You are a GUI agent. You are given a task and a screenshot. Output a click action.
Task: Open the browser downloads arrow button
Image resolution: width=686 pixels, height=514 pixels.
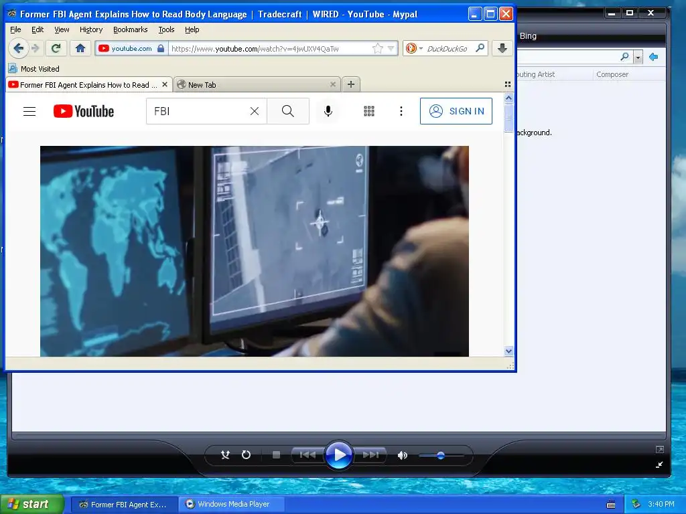coord(502,48)
